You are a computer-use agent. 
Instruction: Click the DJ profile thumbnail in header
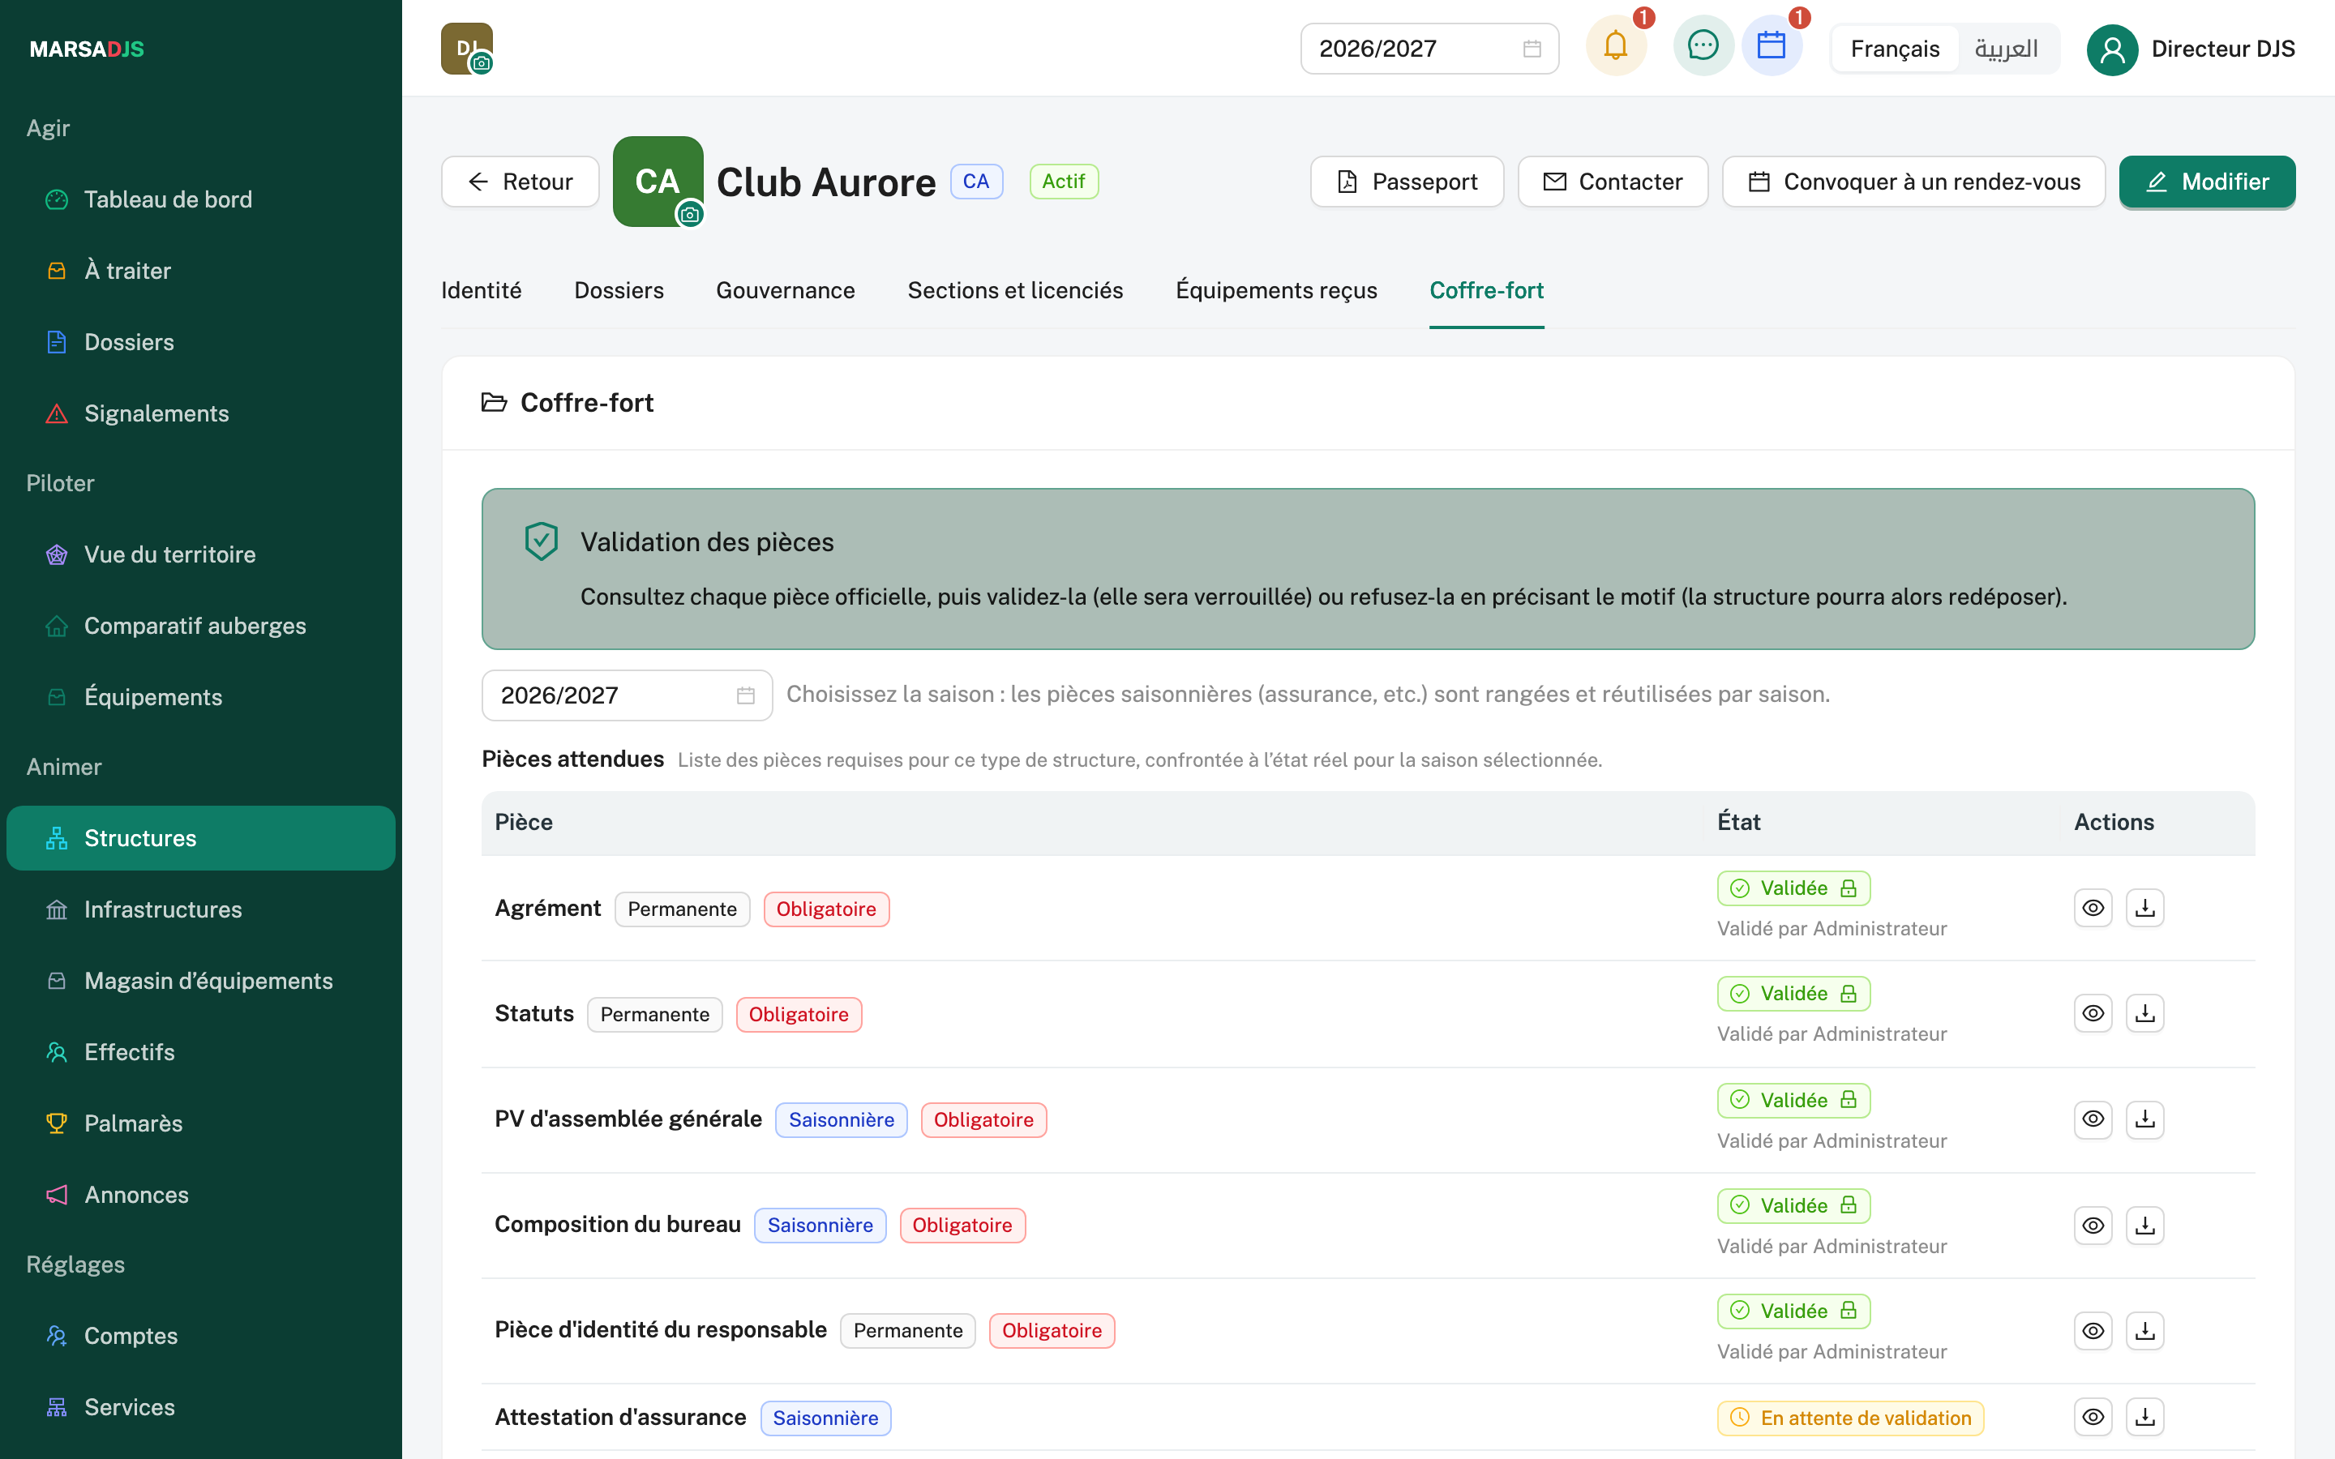point(467,49)
